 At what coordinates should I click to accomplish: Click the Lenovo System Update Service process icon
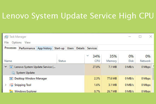click(x=11, y=67)
